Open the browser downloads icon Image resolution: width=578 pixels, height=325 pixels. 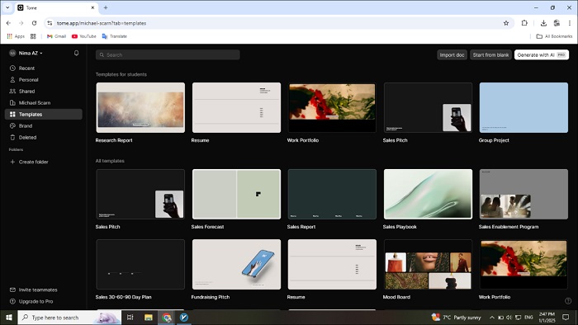coord(543,23)
